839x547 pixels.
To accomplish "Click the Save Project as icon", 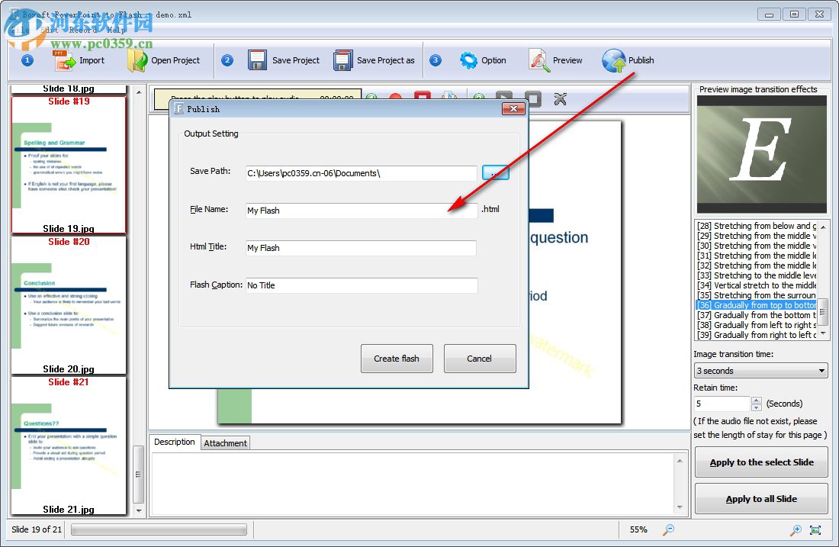I will point(344,60).
